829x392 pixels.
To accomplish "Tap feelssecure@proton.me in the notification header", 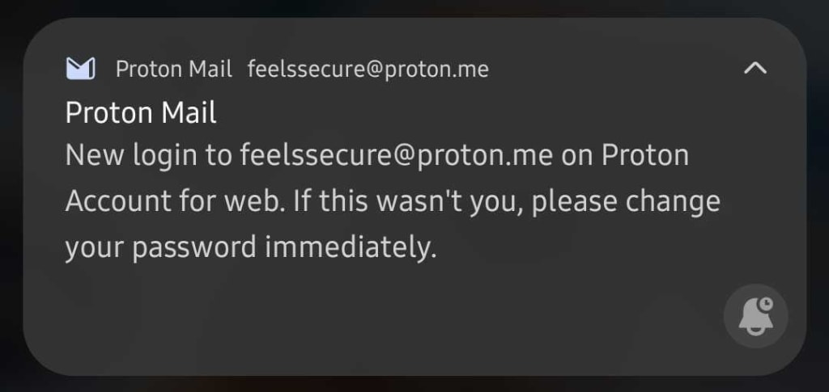I will (368, 70).
